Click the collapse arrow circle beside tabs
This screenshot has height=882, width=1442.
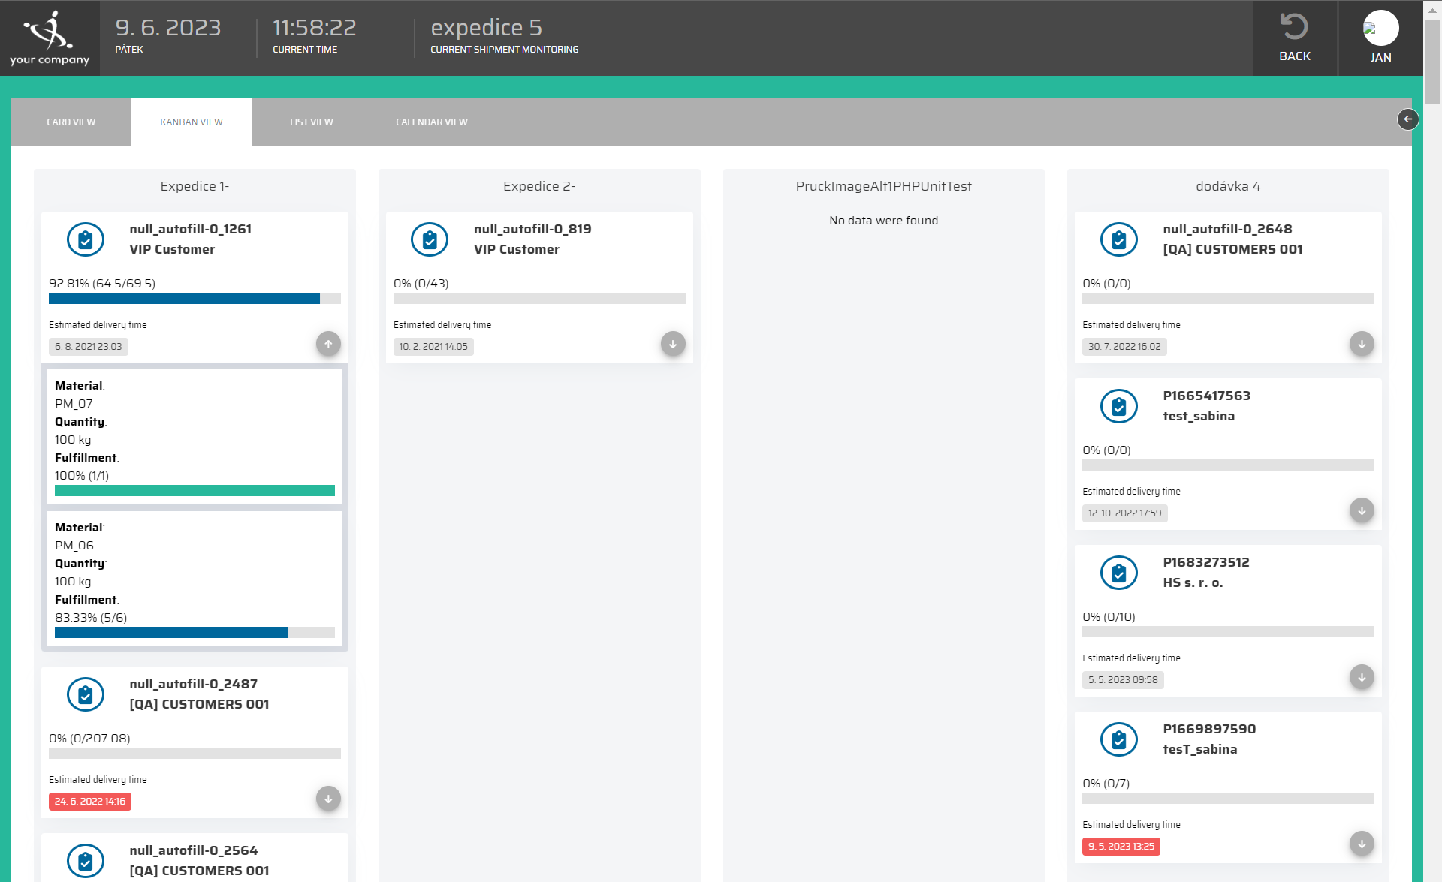[x=1407, y=119]
